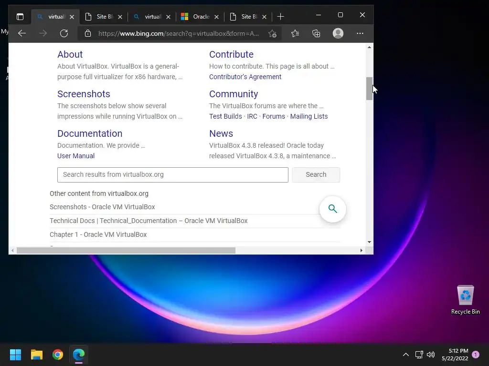The width and height of the screenshot is (489, 366).
Task: Close the first virtualbox tab
Action: coord(72,17)
